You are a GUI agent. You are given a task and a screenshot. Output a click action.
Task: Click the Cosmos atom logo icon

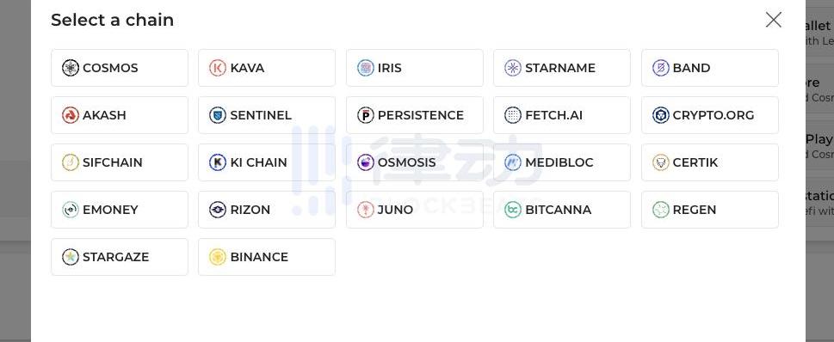coord(71,68)
